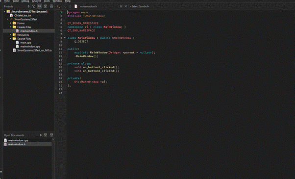Click the Open Documents scrollbar up arrow
The image size is (295, 179).
pyautogui.click(x=53, y=140)
